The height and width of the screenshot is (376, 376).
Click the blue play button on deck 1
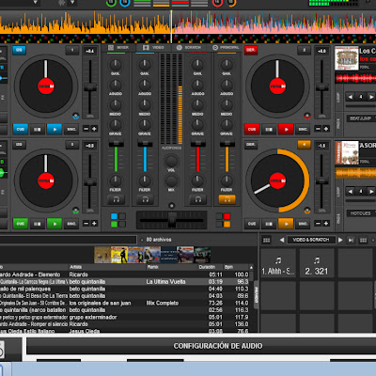click(55, 129)
